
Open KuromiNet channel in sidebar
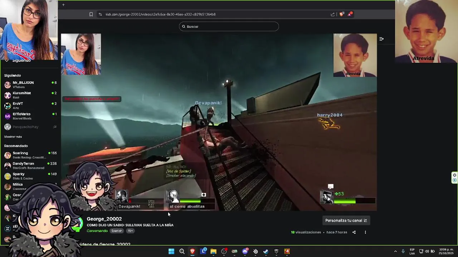30,95
